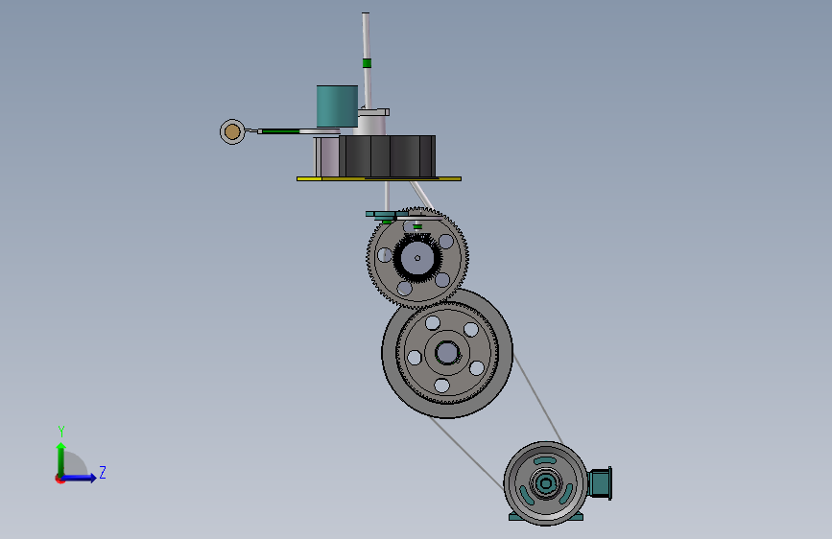Pick the black inner pinion of the upper gear
This screenshot has width=832, height=539.
(x=417, y=258)
